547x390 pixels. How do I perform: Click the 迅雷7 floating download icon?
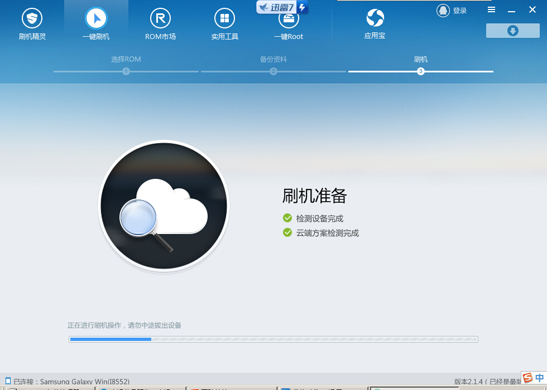(282, 7)
